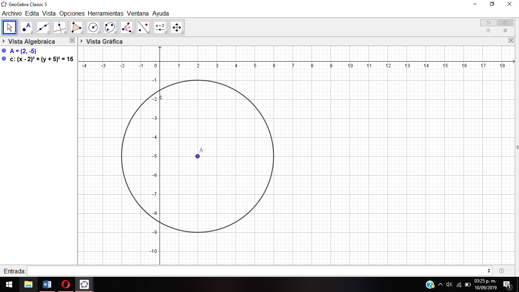The image size is (519, 292).
Task: Select the Move arrow tool
Action: [x=9, y=27]
